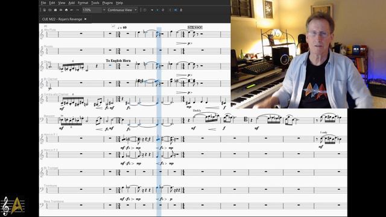Rewind playback to start position
The image size is (386, 217).
point(152,10)
